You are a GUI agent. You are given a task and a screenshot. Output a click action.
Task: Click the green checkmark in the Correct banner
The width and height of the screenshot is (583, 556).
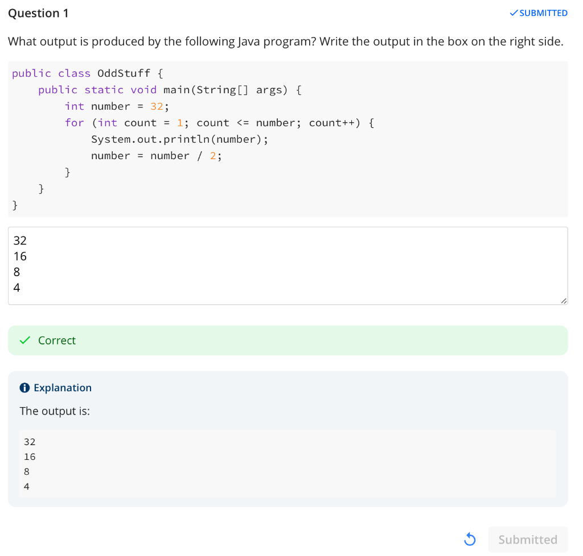pos(24,340)
